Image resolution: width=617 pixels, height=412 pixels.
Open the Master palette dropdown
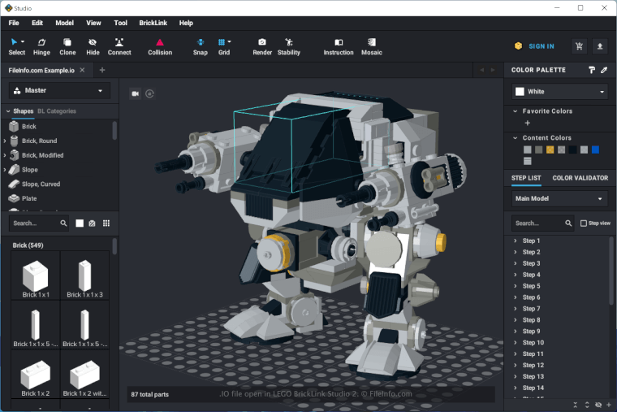point(58,91)
